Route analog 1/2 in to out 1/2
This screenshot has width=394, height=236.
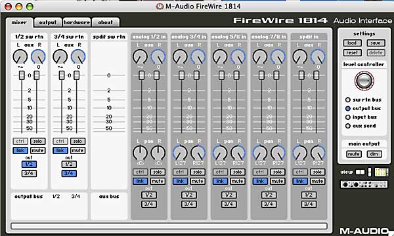pyautogui.click(x=149, y=195)
